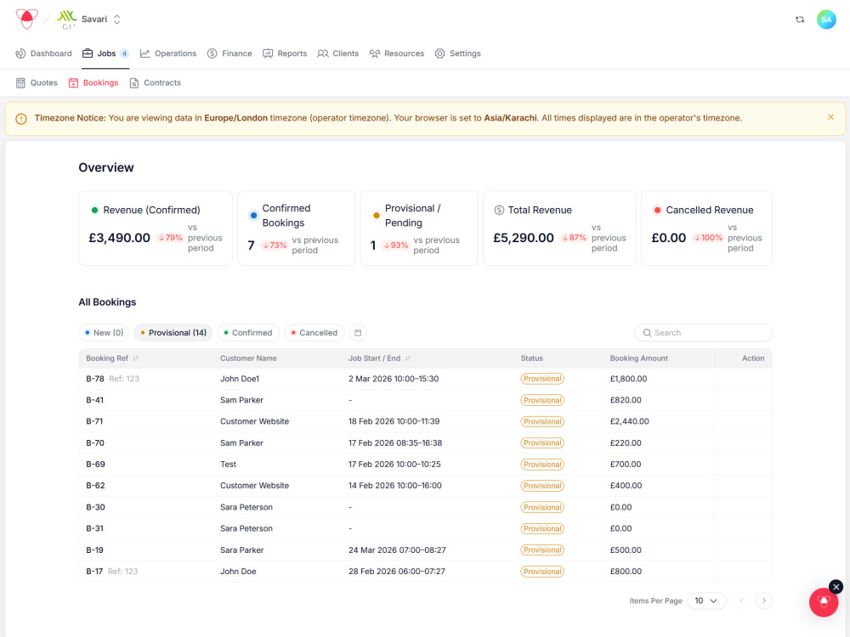850x637 pixels.
Task: Click the Customer Name column header
Action: 248,358
